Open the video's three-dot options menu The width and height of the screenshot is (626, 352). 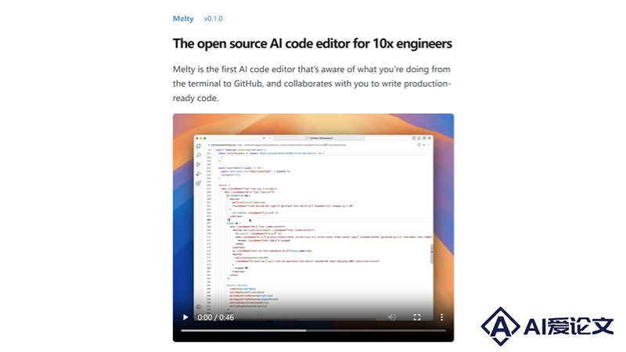pos(441,318)
